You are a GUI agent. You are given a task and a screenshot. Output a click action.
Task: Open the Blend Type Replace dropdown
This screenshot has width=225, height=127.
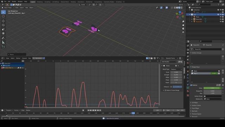point(176,69)
